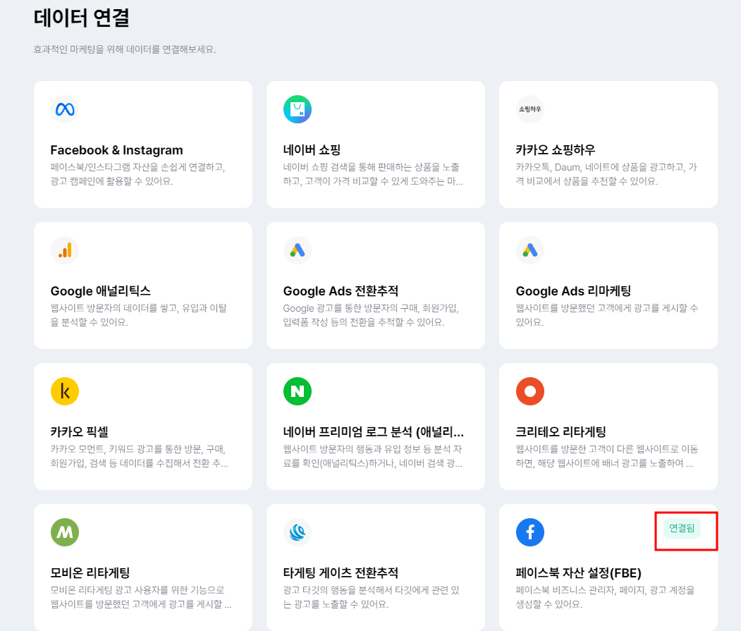
Task: Click the green 모비온 리타게팅 icon
Action: click(65, 532)
